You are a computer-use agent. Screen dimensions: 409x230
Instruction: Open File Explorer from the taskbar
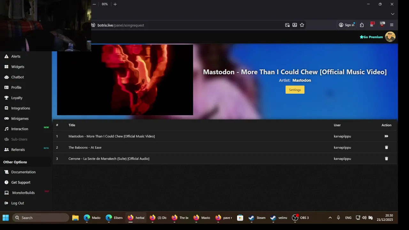pos(75,218)
